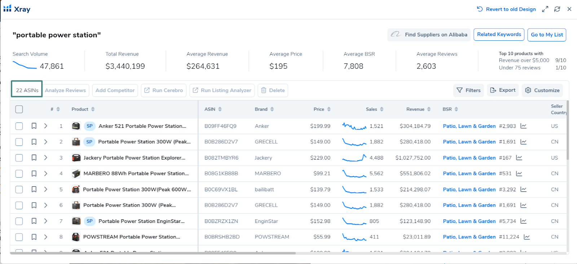Check the row 6 GRECELL checkbox
Viewport: 577px width, 264px height.
[19, 205]
